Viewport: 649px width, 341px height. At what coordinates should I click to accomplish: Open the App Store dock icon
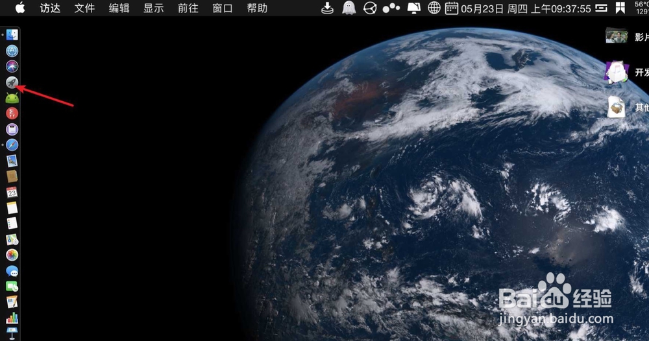(12, 51)
